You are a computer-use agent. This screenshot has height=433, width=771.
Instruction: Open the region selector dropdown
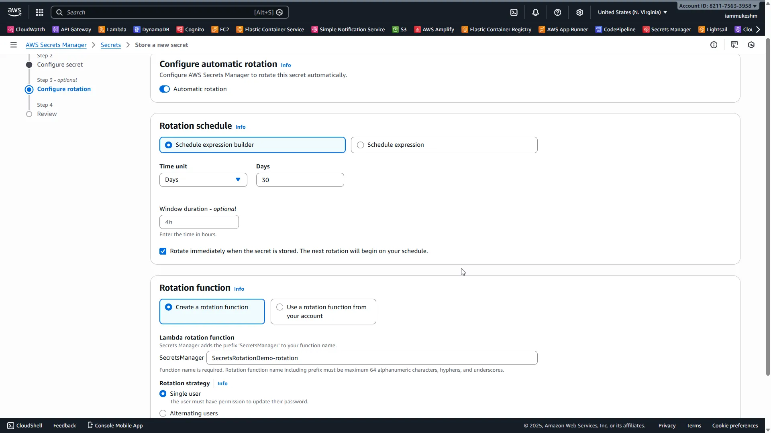coord(632,12)
